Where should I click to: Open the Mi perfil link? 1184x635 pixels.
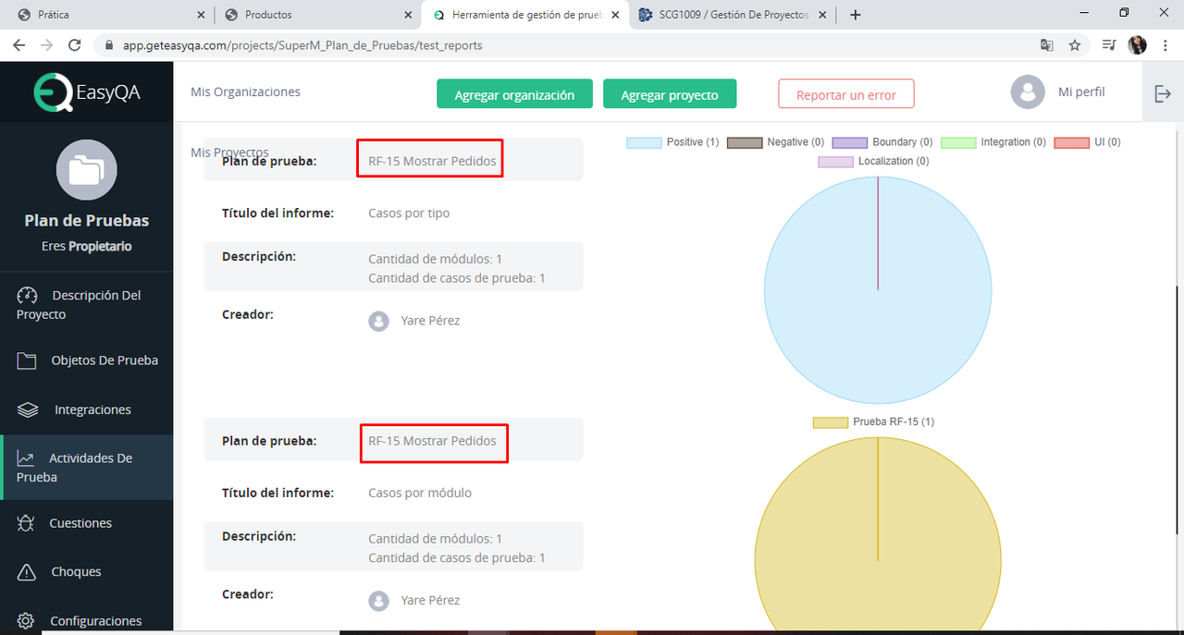[x=1081, y=92]
